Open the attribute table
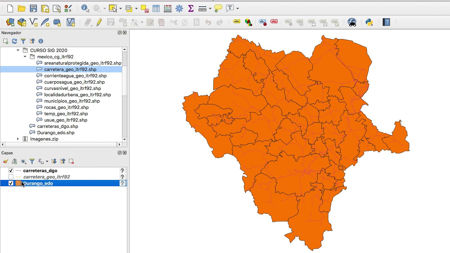This screenshot has height=253, width=450. click(156, 8)
